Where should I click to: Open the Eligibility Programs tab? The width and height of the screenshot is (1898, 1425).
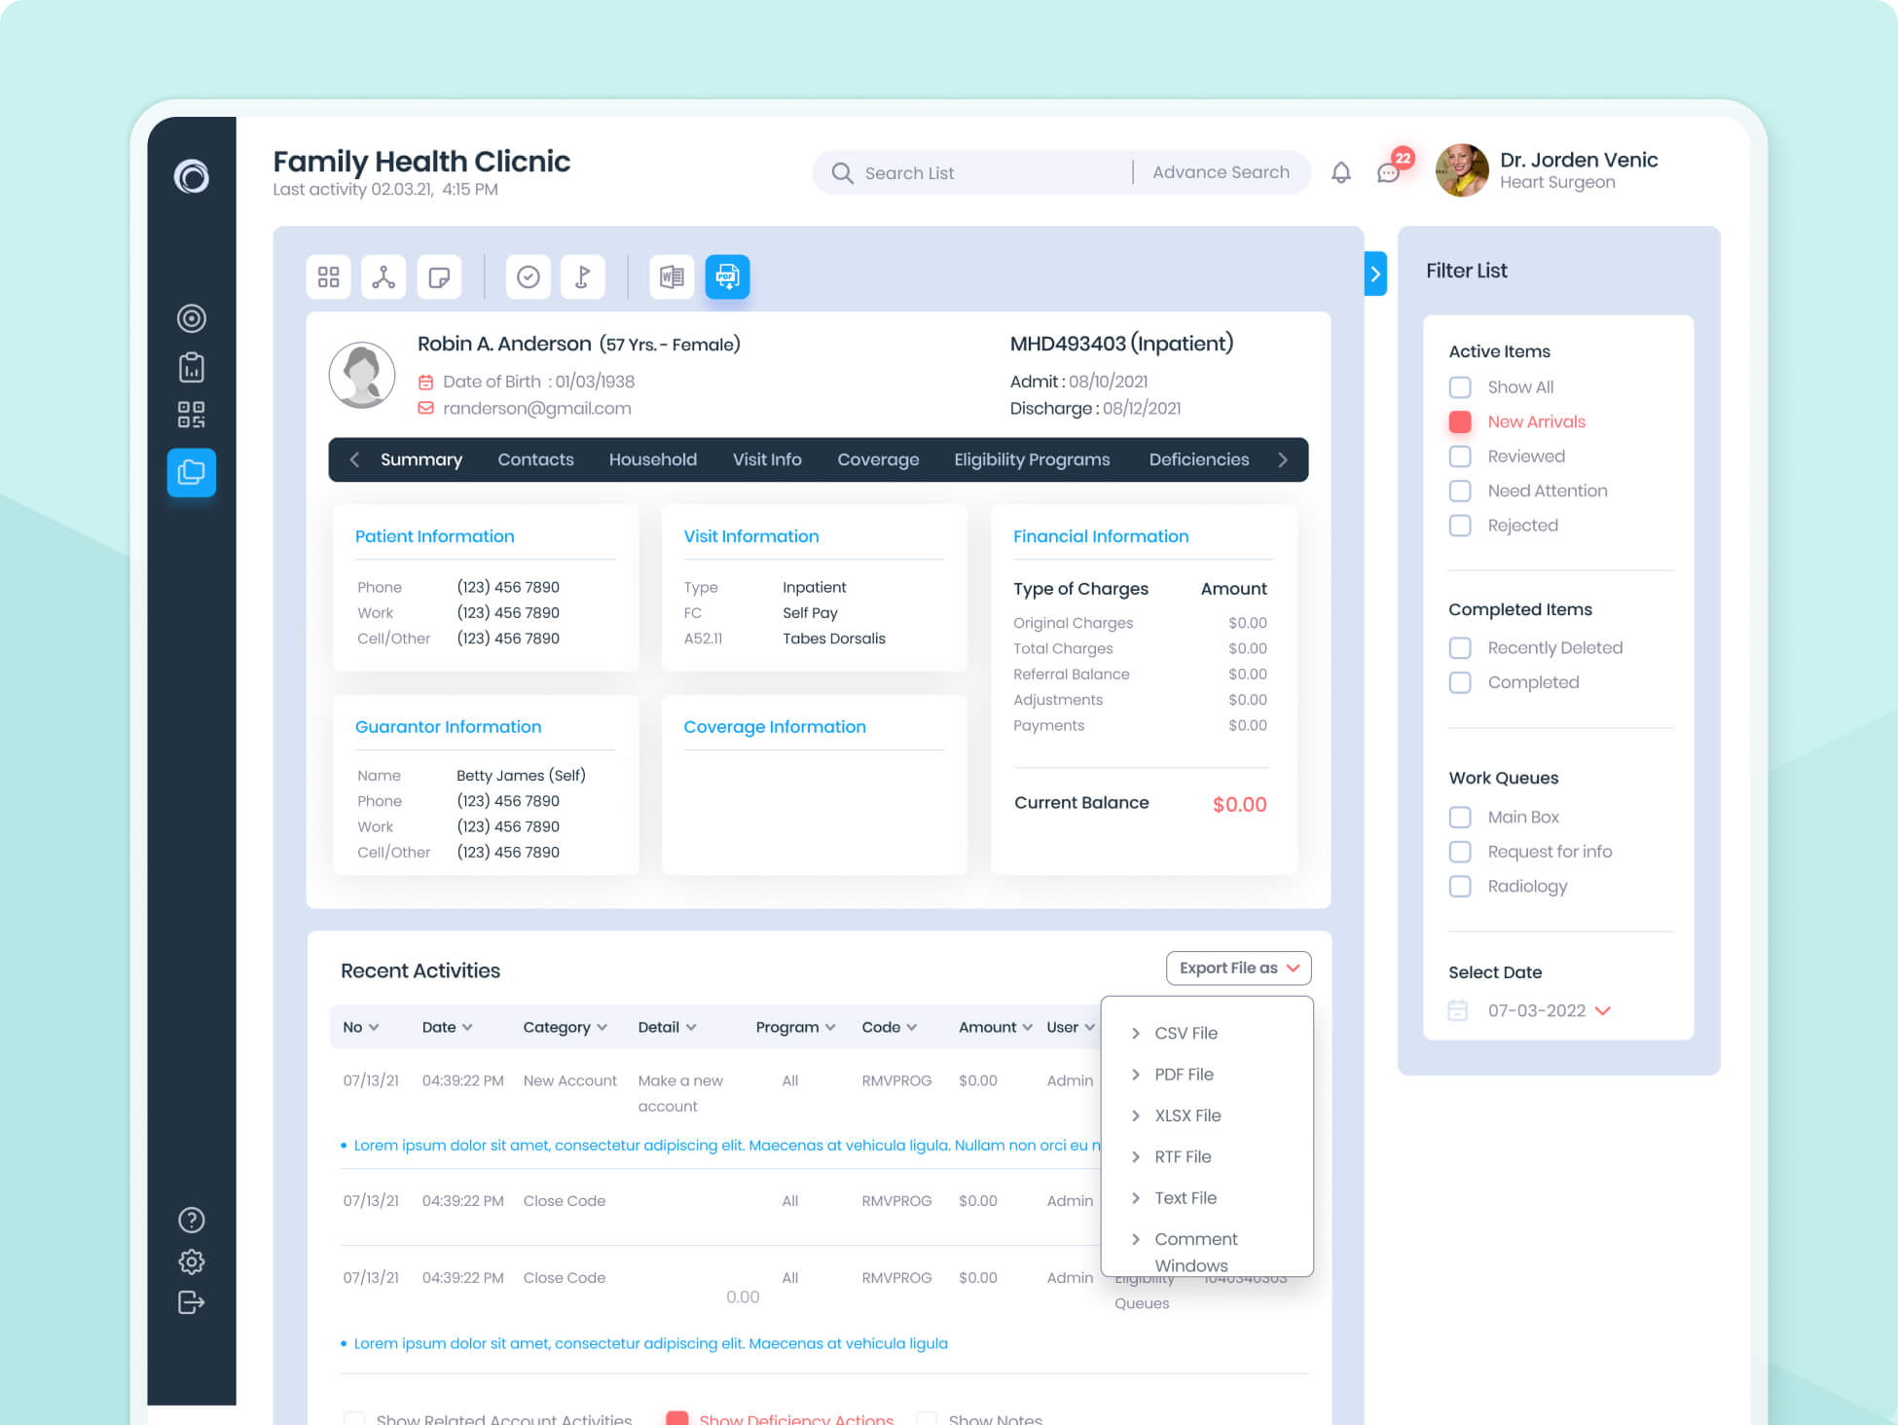click(1031, 459)
